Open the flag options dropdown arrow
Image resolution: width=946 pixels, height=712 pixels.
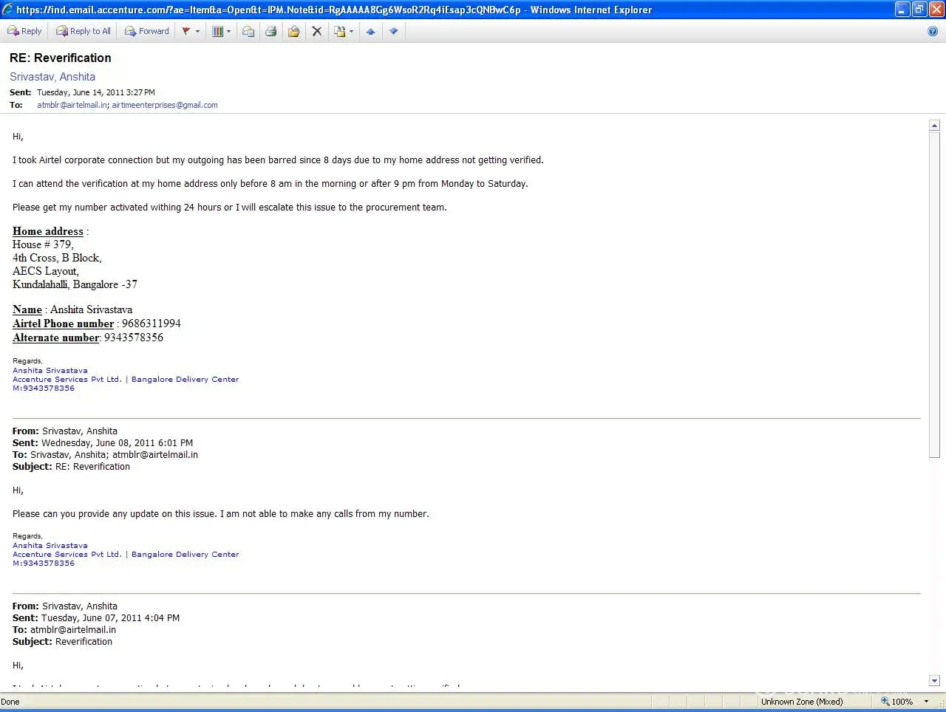tap(197, 31)
